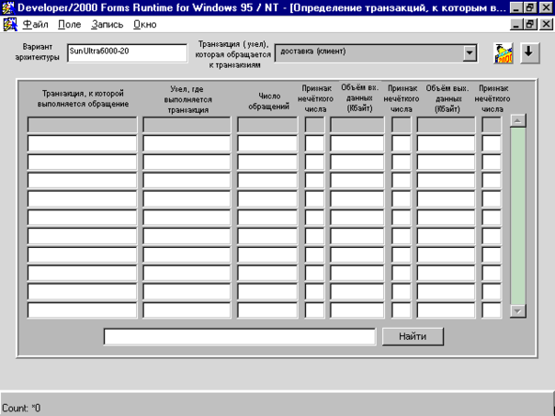Click the grey top cell under Число обращений
Viewport: 555px width, 416px height.
tap(267, 125)
